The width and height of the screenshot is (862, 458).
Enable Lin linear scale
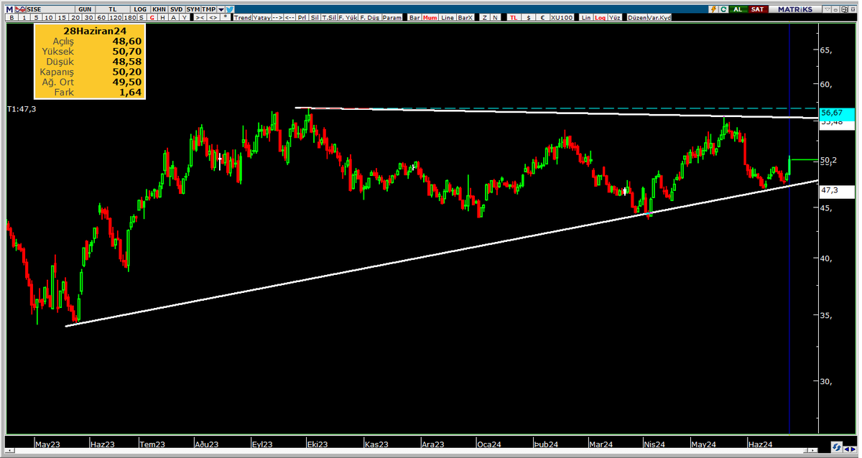(586, 17)
